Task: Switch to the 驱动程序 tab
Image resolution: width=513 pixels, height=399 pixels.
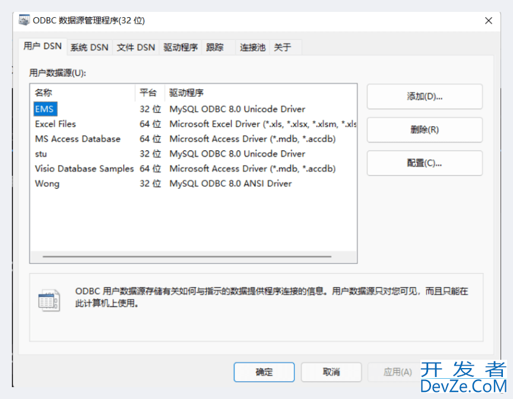Action: pyautogui.click(x=180, y=48)
